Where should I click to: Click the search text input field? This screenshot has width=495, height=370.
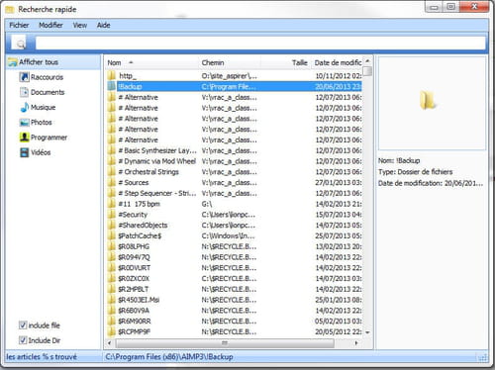260,43
